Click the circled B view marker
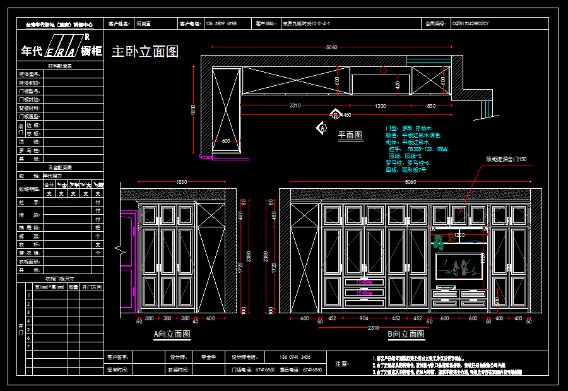 [336, 115]
